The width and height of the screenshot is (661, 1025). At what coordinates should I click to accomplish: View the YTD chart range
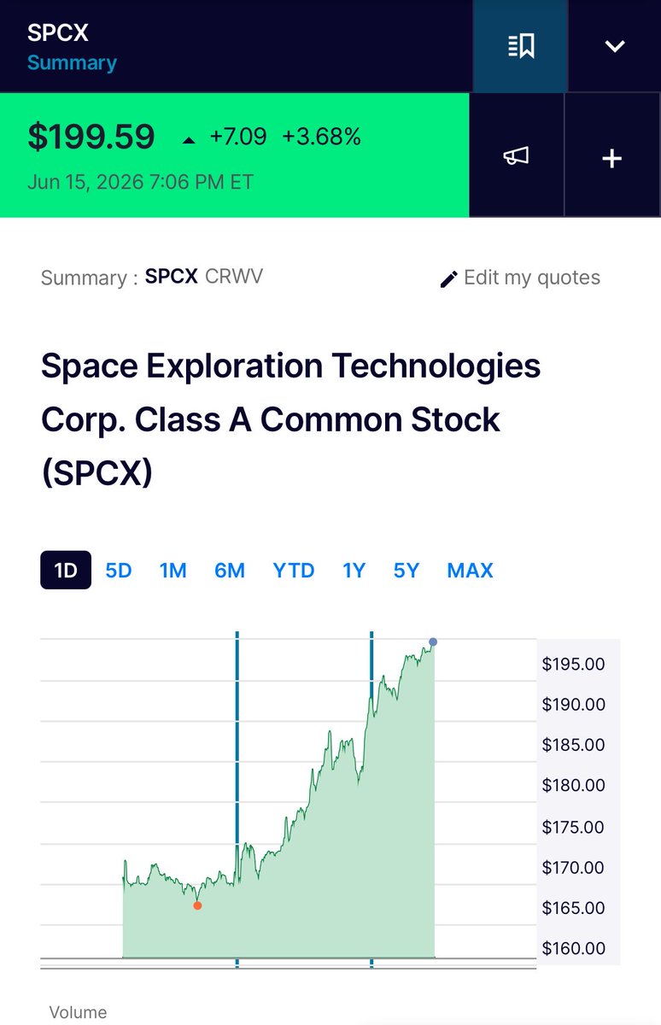tap(294, 571)
